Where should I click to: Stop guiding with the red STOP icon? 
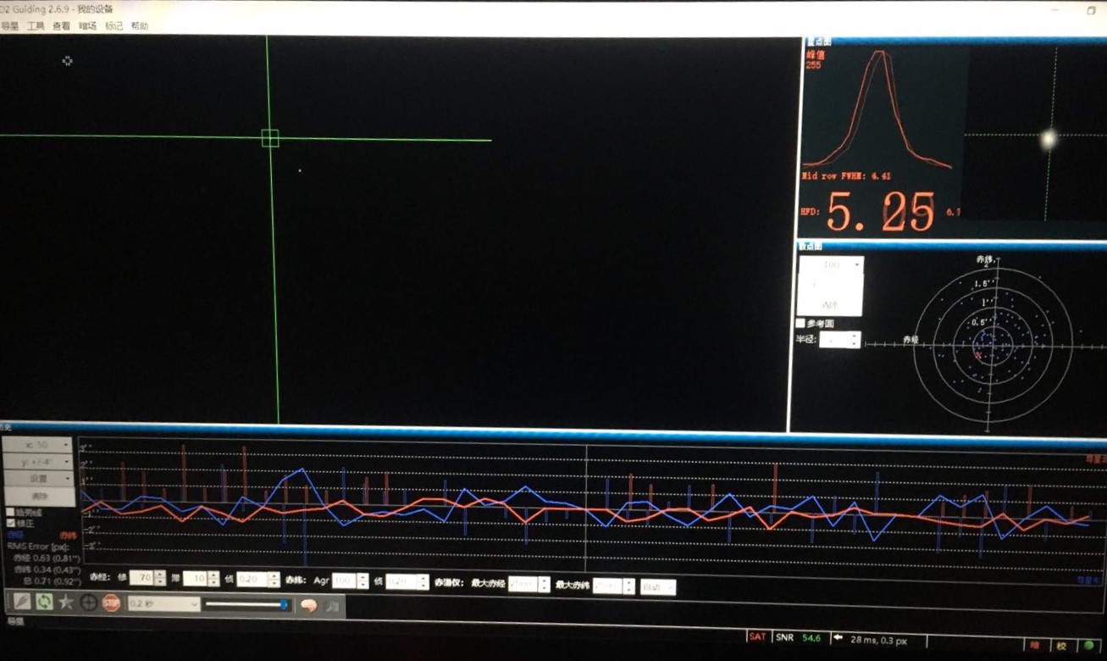click(111, 603)
